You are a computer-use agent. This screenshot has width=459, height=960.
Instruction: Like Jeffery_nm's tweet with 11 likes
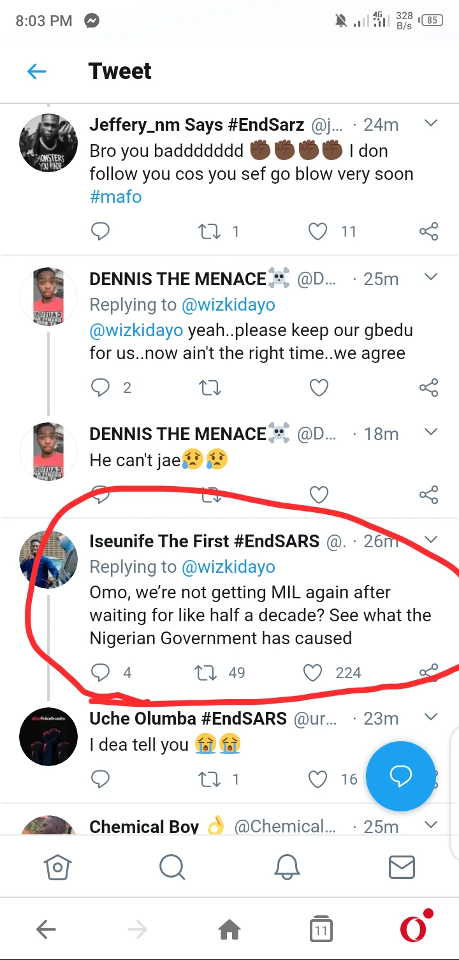pyautogui.click(x=318, y=231)
